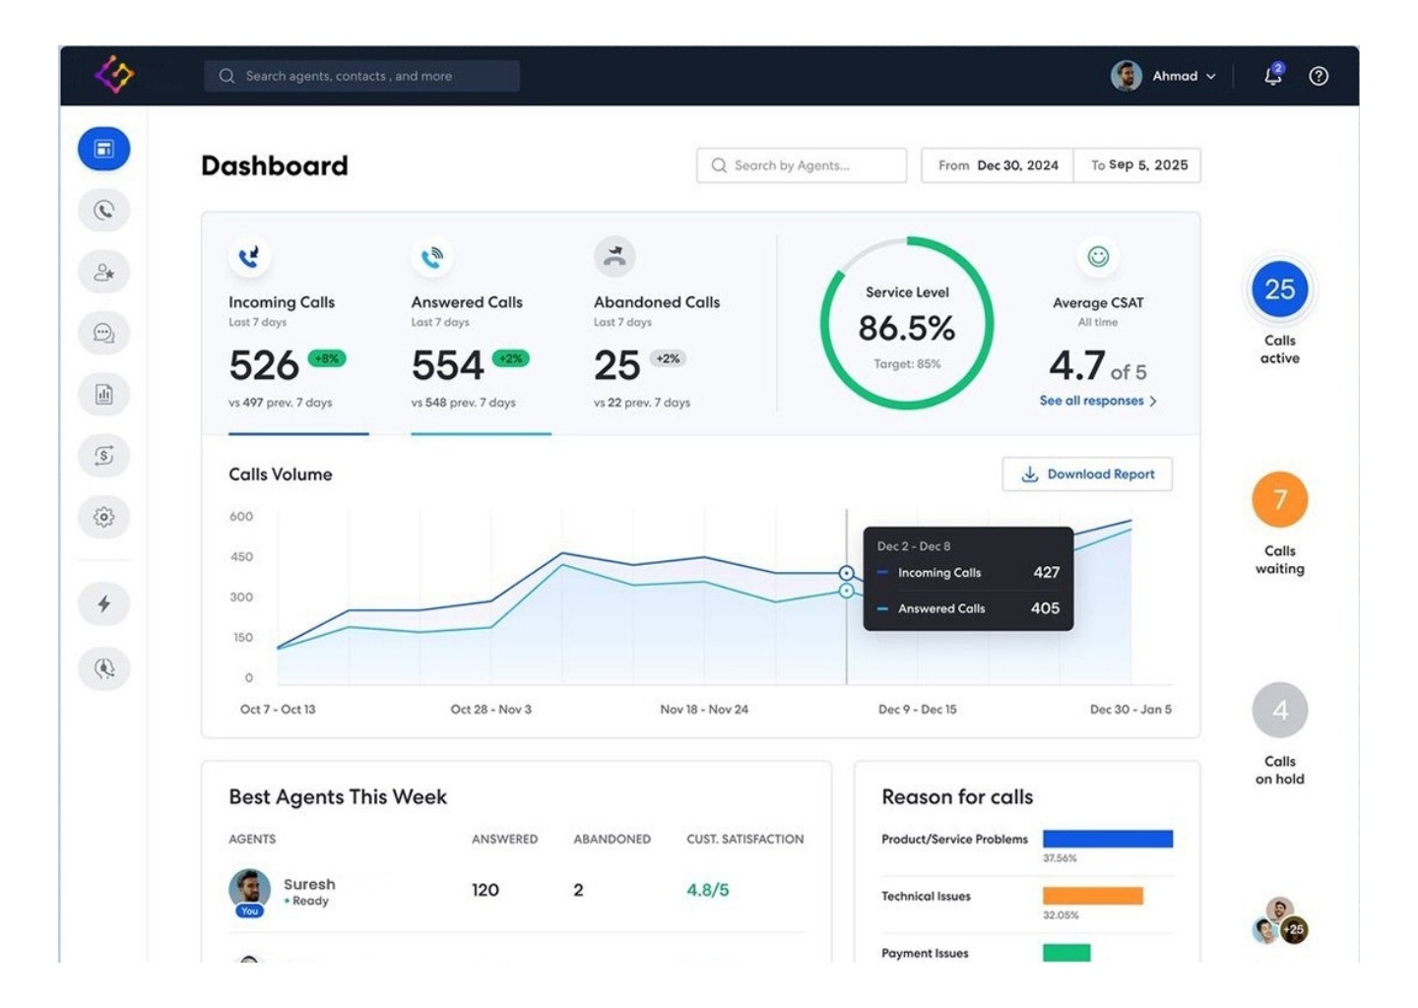The height and width of the screenshot is (1008, 1418).
Task: Click the help question mark icon
Action: pyautogui.click(x=1319, y=76)
